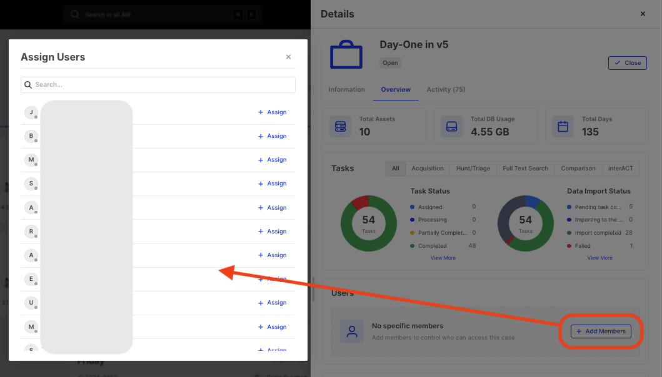The height and width of the screenshot is (377, 662).
Task: Close the Details panel
Action: pos(643,14)
